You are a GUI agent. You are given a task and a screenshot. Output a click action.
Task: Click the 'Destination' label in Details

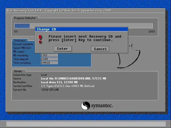click(x=20, y=82)
